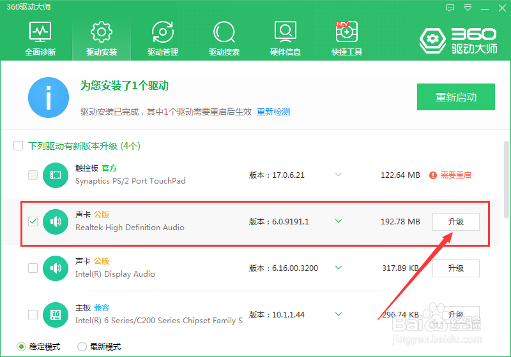Expand version dropdown for 6.0.9191.1

(339, 221)
